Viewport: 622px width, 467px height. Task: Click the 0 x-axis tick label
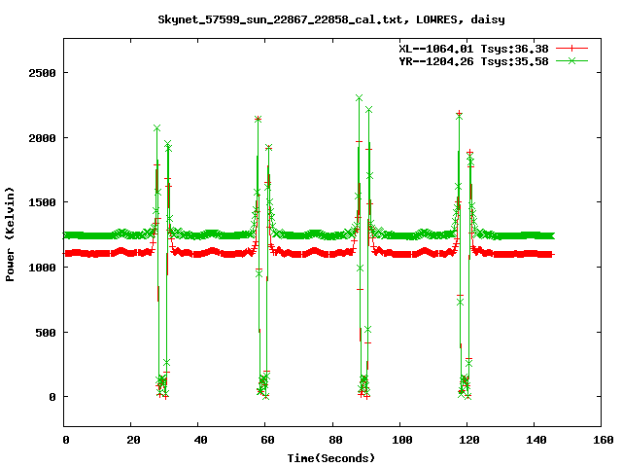coord(66,440)
